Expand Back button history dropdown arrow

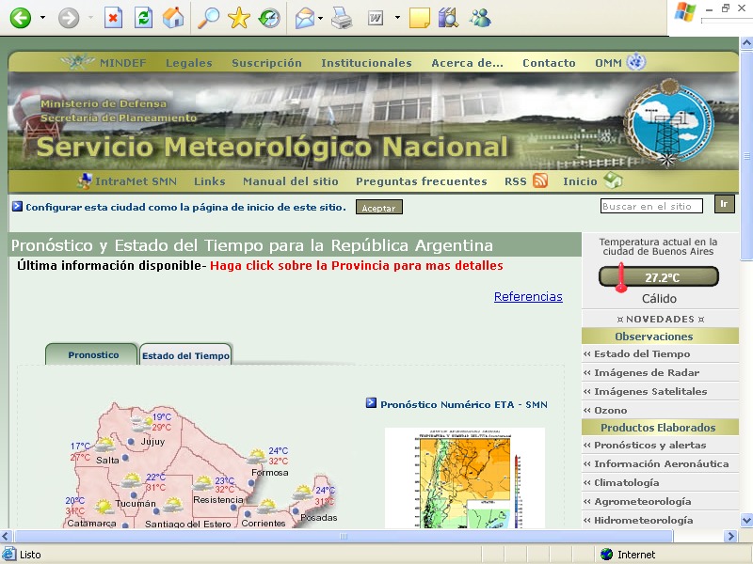coord(42,18)
